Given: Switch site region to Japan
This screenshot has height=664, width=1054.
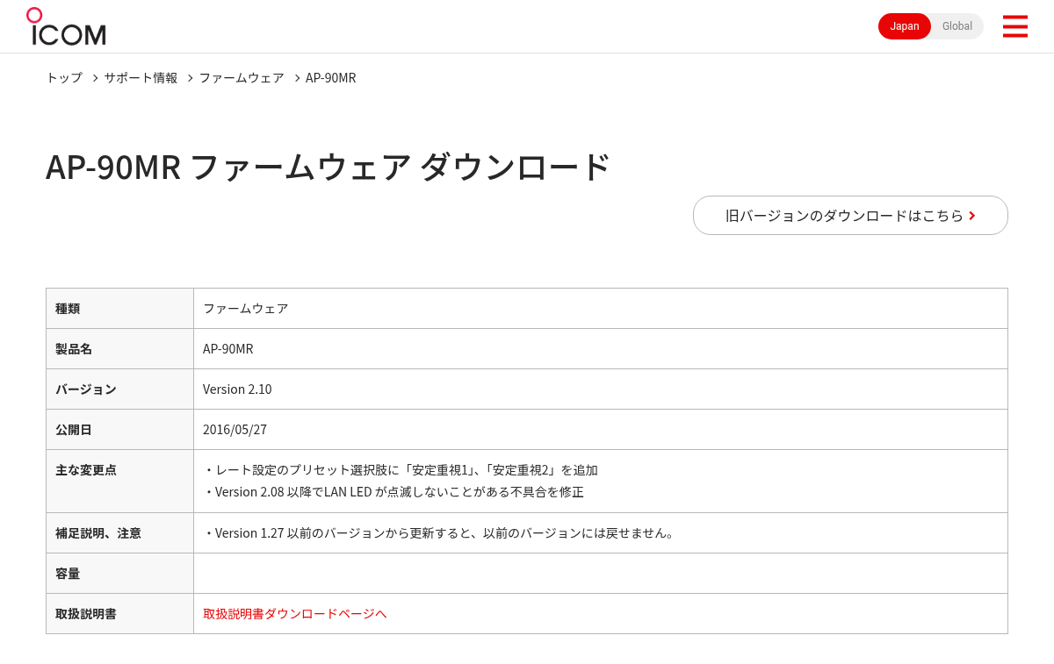Looking at the screenshot, I should coord(905,26).
